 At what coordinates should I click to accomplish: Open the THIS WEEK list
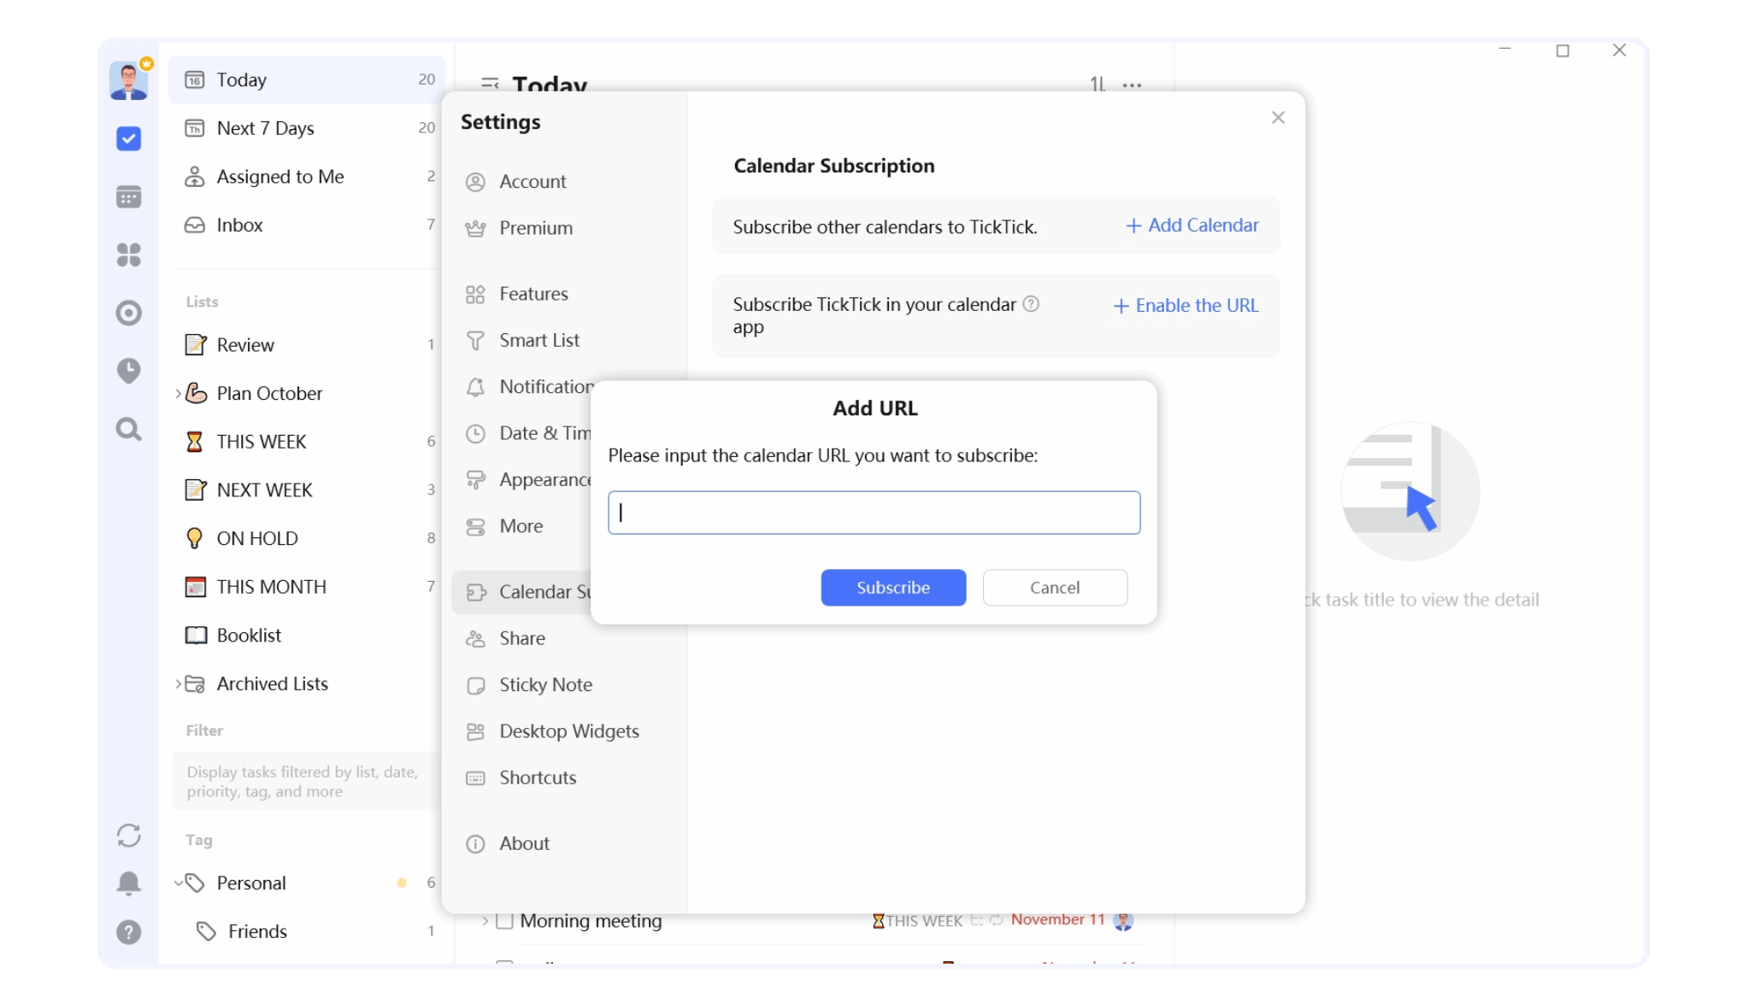coord(307,442)
